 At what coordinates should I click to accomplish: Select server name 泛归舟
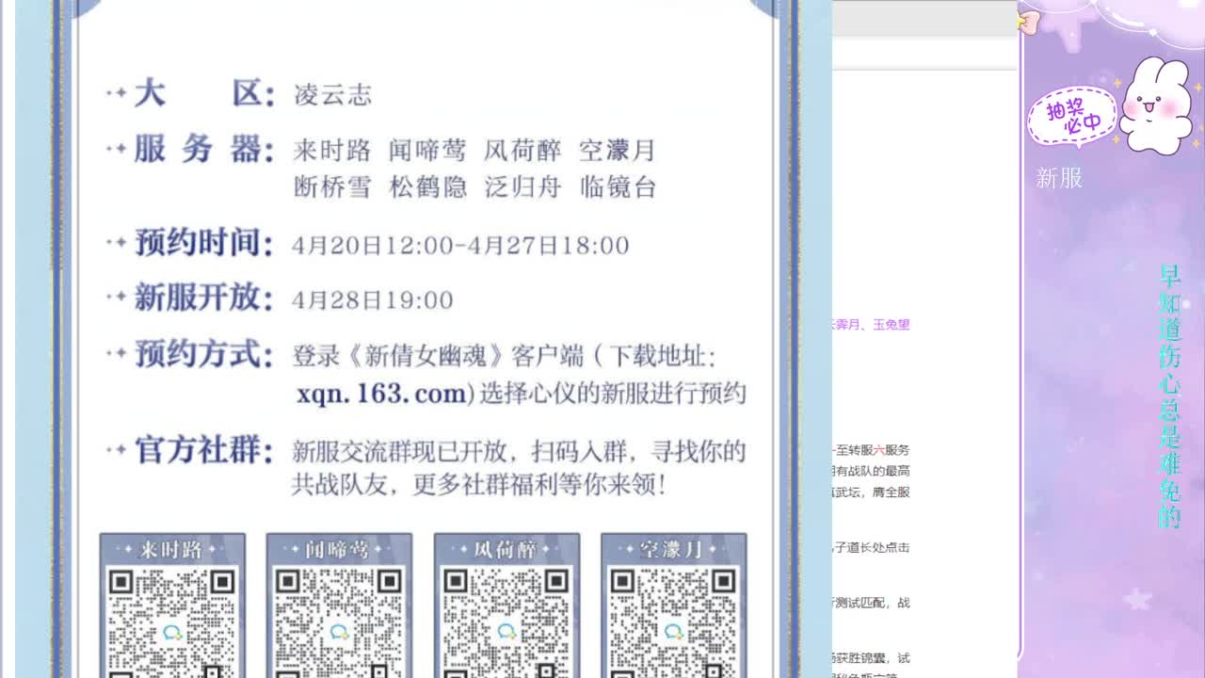point(522,186)
